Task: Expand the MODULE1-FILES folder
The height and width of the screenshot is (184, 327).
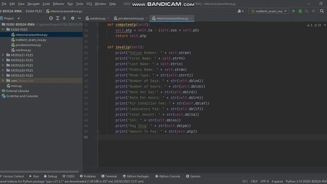Action: coord(3,55)
